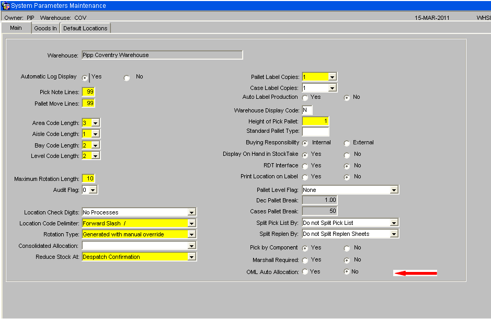Select Yes for Marshall Required
Image resolution: width=491 pixels, height=319 pixels.
tap(305, 260)
